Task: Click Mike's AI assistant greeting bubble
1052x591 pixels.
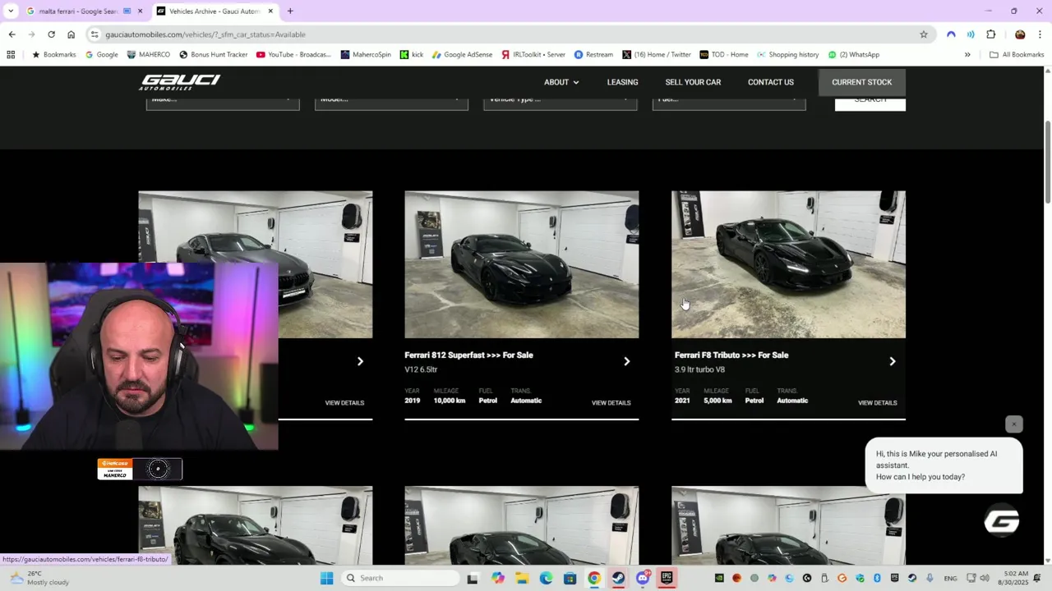Action: pos(944,465)
